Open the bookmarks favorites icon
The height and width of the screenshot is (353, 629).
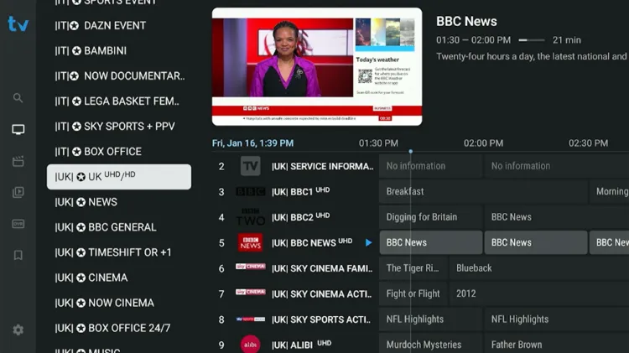coord(18,255)
